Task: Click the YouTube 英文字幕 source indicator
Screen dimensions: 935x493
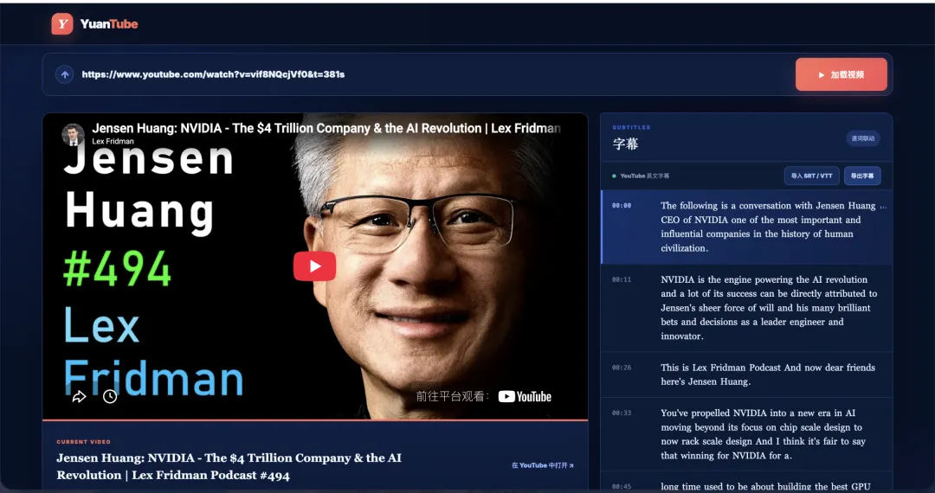Action: [641, 176]
